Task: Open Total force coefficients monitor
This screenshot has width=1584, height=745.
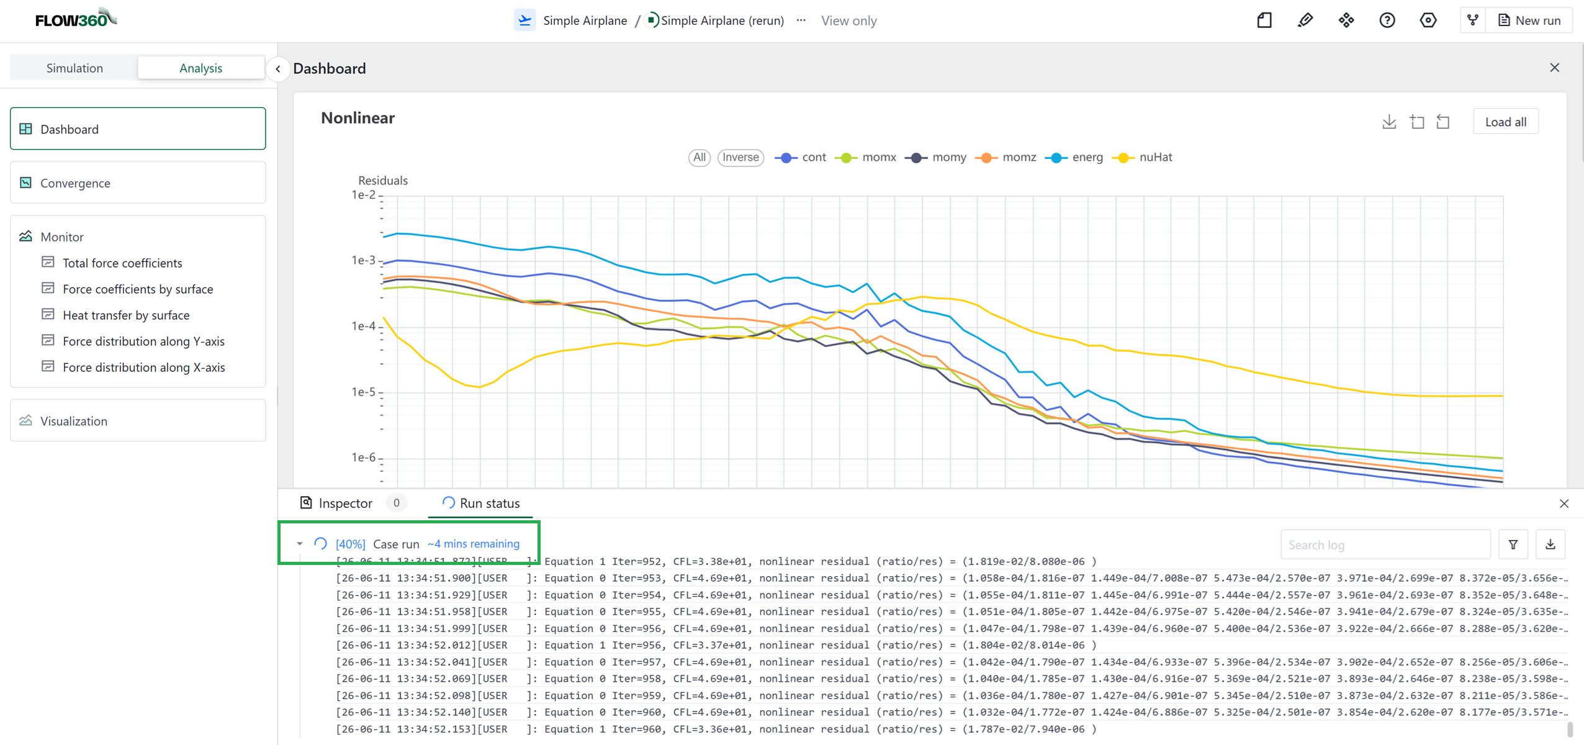Action: [x=122, y=263]
